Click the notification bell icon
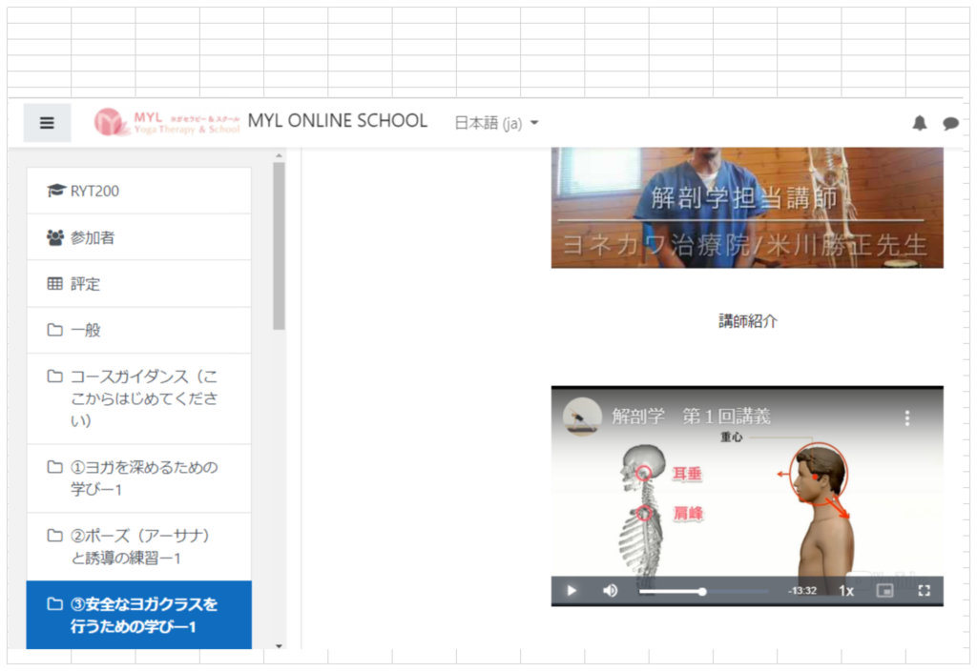 920,123
